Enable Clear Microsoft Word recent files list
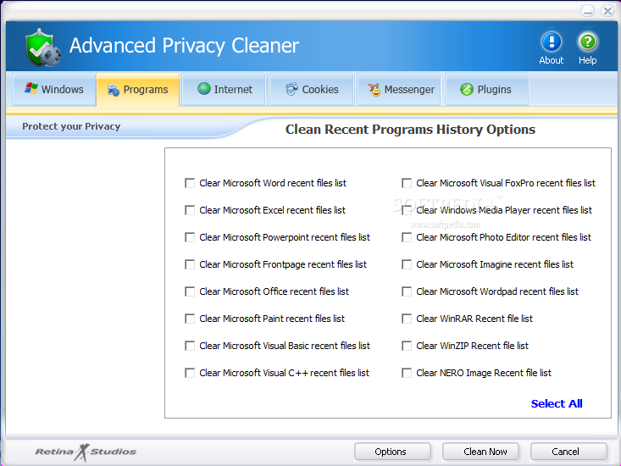 tap(190, 183)
